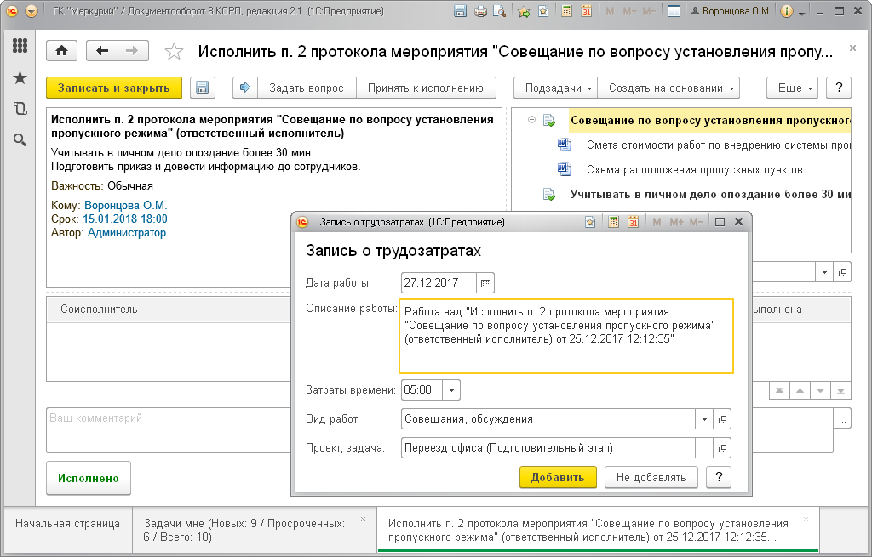Focus the Затраты времени field
Viewport: 872px width, 557px height.
(422, 390)
